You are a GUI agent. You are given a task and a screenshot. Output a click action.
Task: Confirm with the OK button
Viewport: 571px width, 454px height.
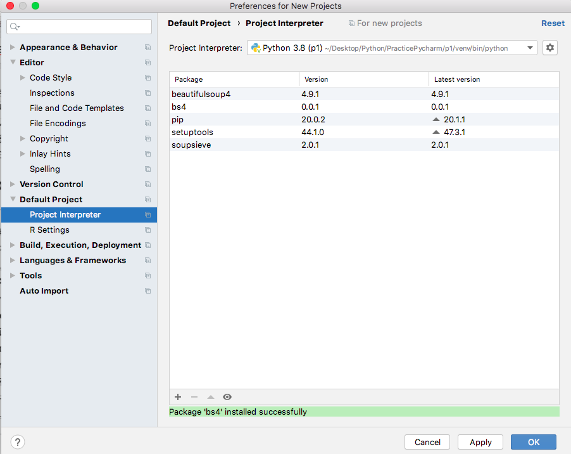coord(534,442)
